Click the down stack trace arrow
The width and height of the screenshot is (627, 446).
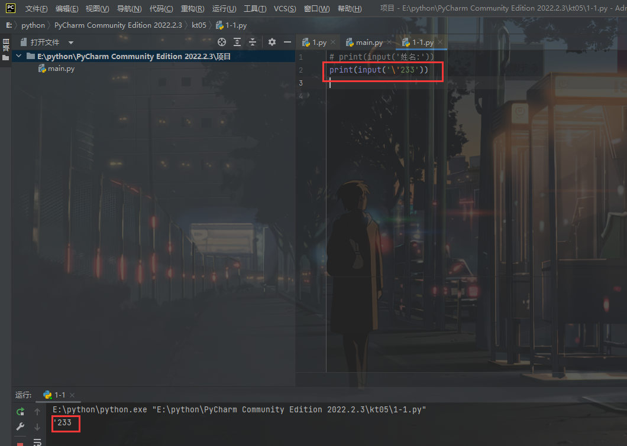click(x=37, y=427)
